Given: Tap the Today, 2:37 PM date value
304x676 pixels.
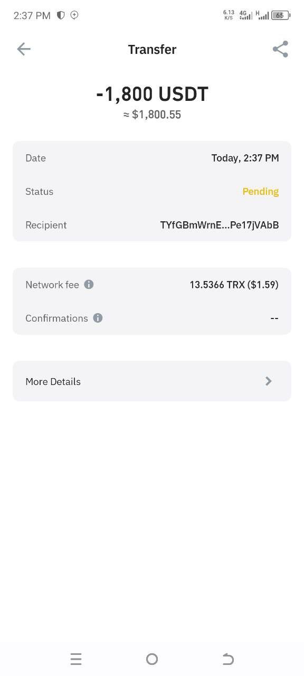Looking at the screenshot, I should [245, 158].
